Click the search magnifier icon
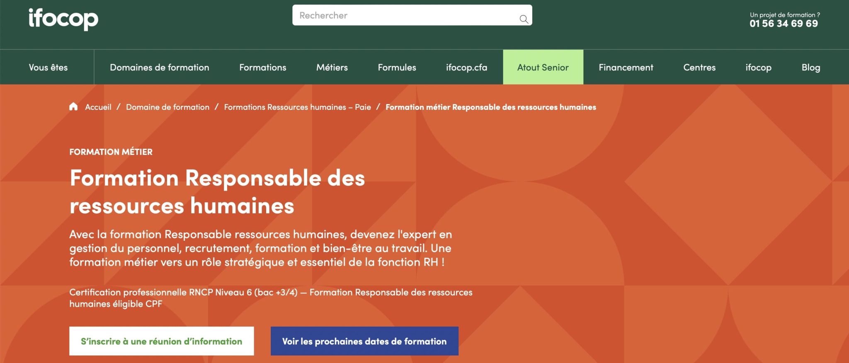The image size is (849, 363). click(524, 19)
